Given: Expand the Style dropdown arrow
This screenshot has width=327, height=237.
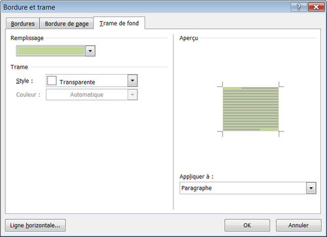Looking at the screenshot, I should pyautogui.click(x=132, y=81).
